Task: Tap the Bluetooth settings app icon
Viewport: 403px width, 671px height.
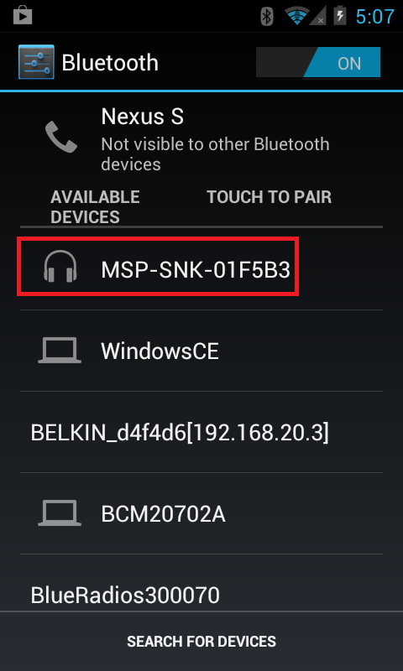Action: (36, 62)
